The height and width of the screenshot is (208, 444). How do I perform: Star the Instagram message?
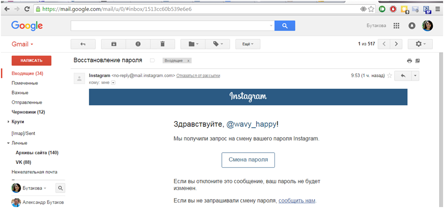pyautogui.click(x=389, y=76)
